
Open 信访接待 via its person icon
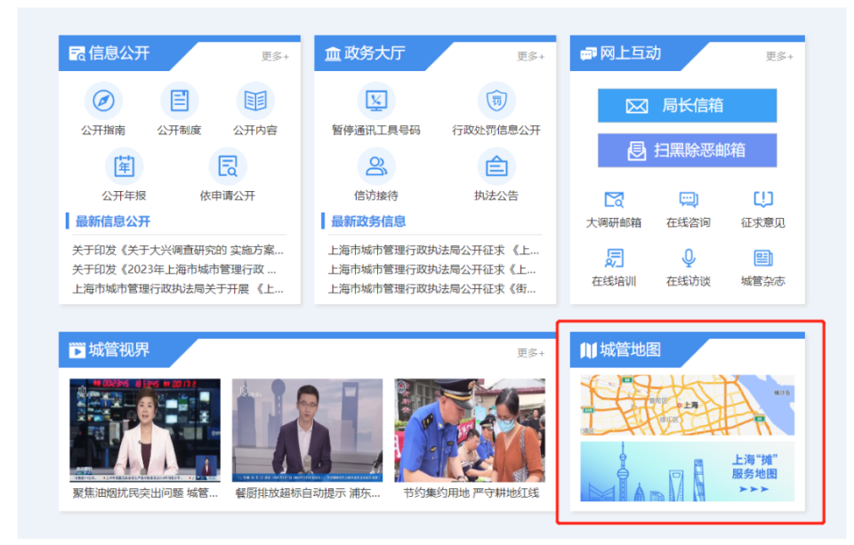(x=375, y=167)
